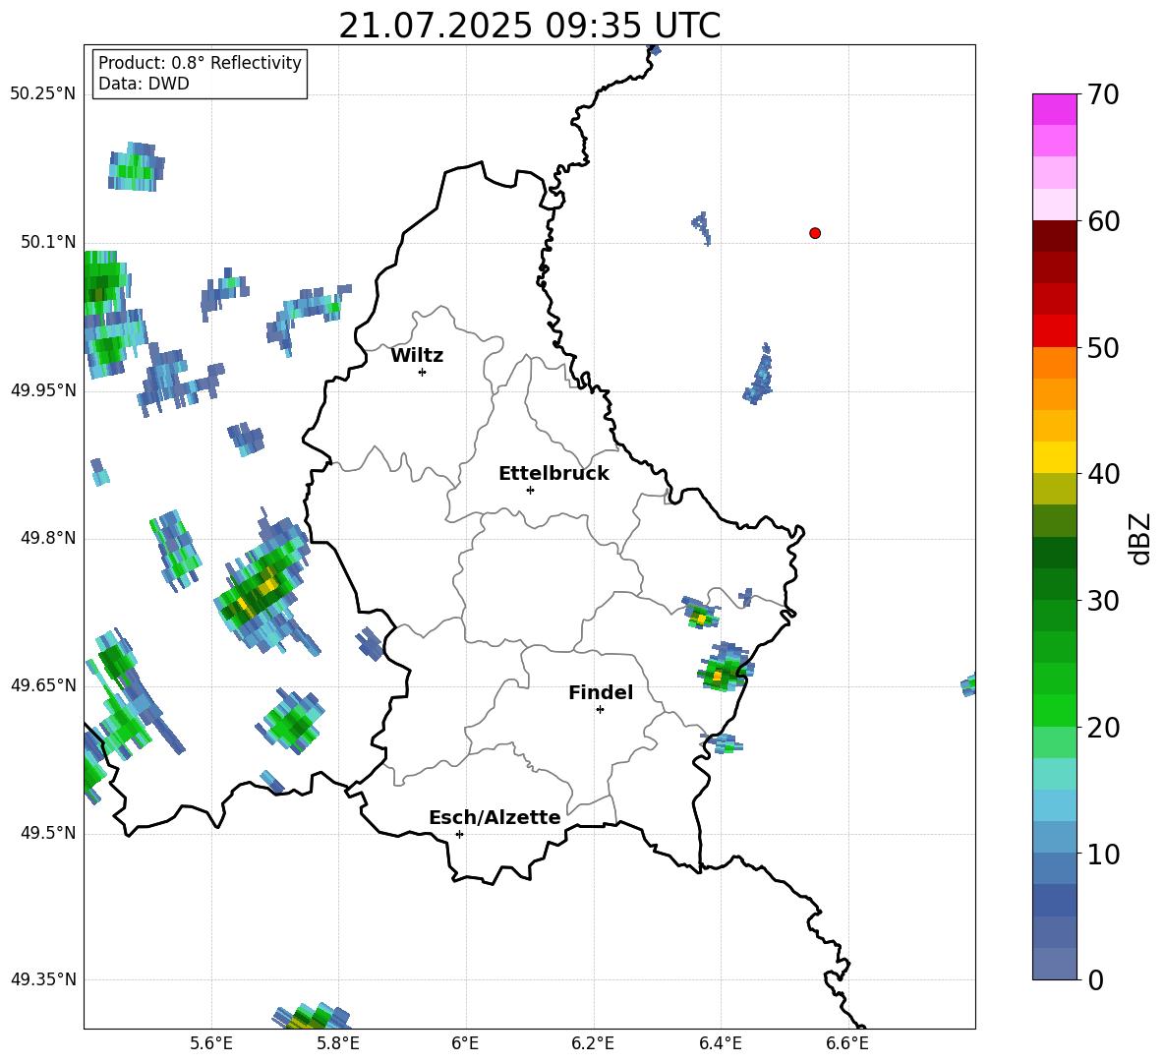
Task: Click the 'Data: DWD' text
Action: coord(144,84)
